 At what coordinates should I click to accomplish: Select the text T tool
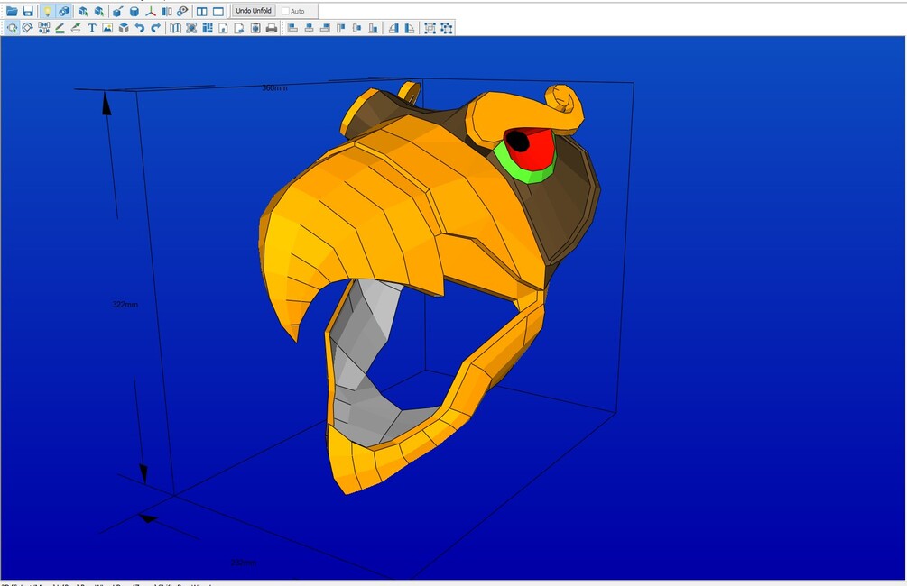[x=91, y=28]
